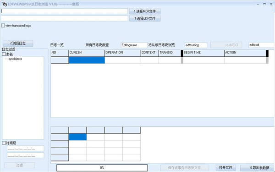Image resolution: width=275 pixels, height=172 pixels.
Task: Click the edttrsid field
Action: [261, 45]
